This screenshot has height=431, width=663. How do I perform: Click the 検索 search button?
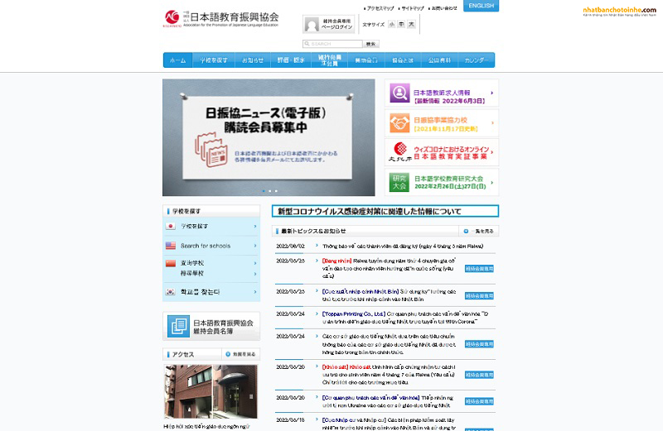click(x=370, y=44)
